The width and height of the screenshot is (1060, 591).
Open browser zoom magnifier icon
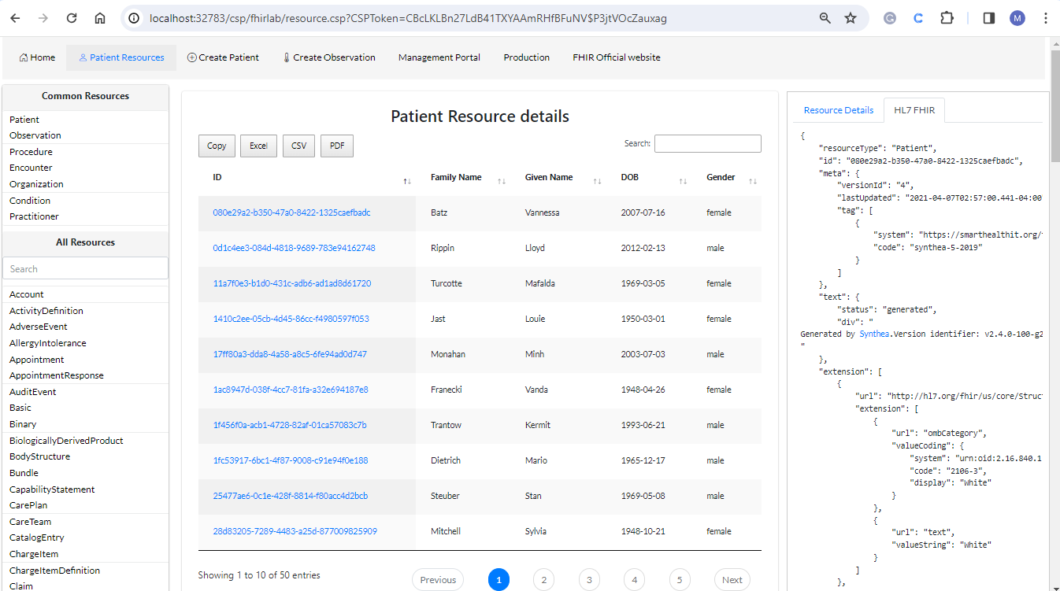coord(825,18)
